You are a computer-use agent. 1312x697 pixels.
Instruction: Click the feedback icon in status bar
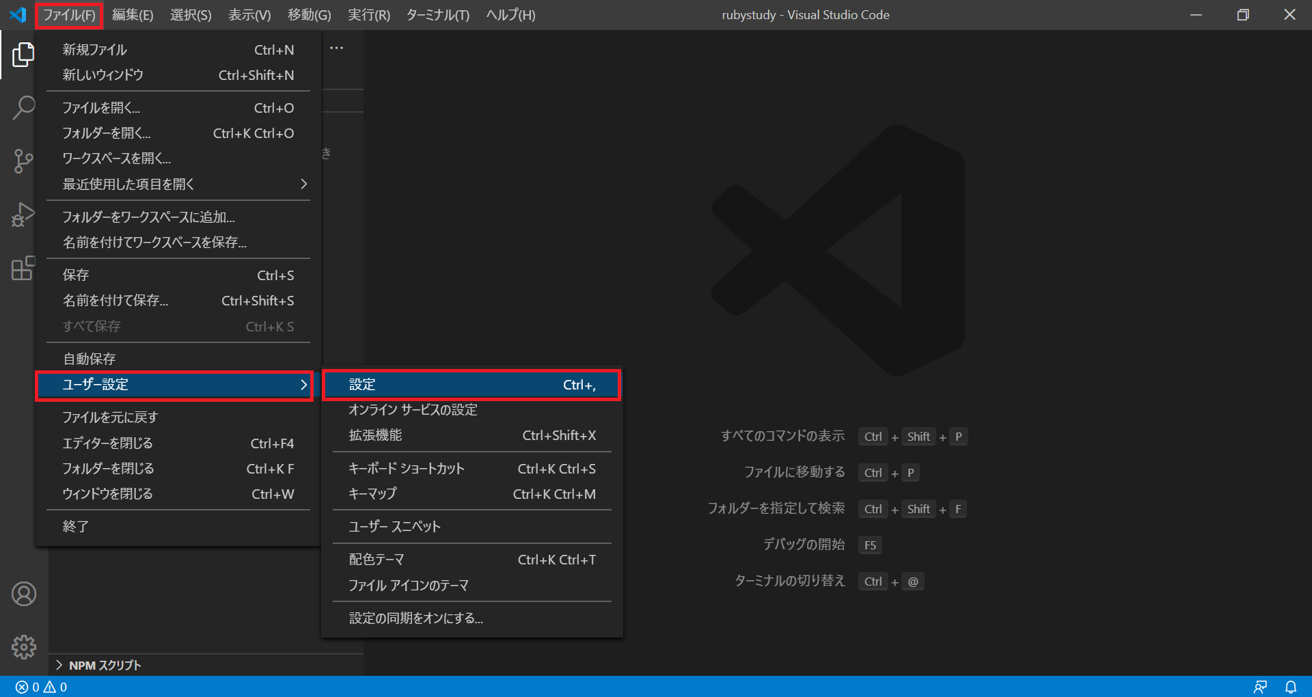[1260, 687]
